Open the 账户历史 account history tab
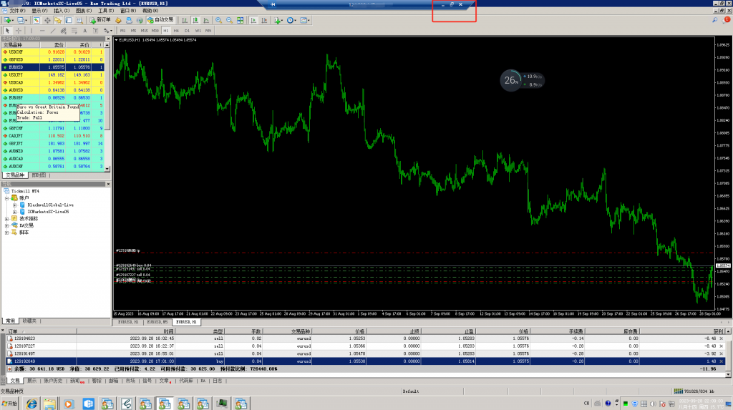The width and height of the screenshot is (733, 410). point(53,381)
